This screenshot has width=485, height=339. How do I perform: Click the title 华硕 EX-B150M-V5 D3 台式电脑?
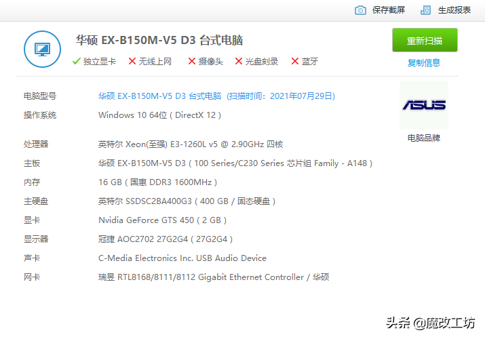click(x=159, y=40)
